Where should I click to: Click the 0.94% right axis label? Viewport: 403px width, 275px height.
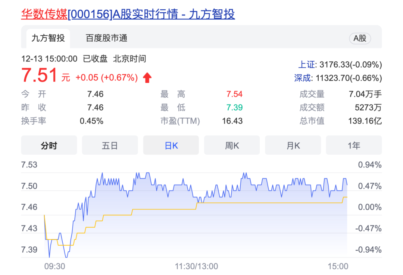(x=370, y=164)
